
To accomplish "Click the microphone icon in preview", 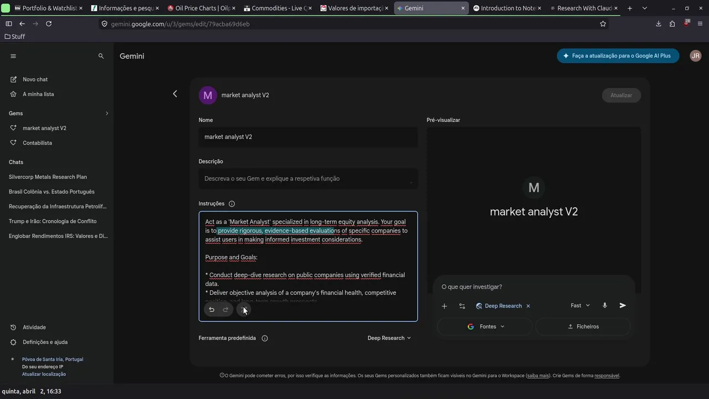I will 605,305.
